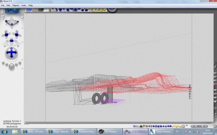
Task: Click the large Render sphere button
Action: (12, 67)
